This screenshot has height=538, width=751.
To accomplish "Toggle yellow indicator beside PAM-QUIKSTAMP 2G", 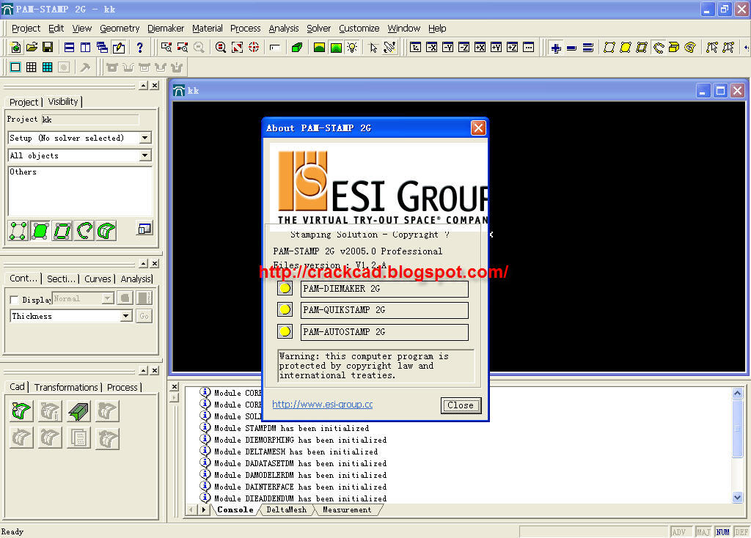I will pyautogui.click(x=285, y=310).
